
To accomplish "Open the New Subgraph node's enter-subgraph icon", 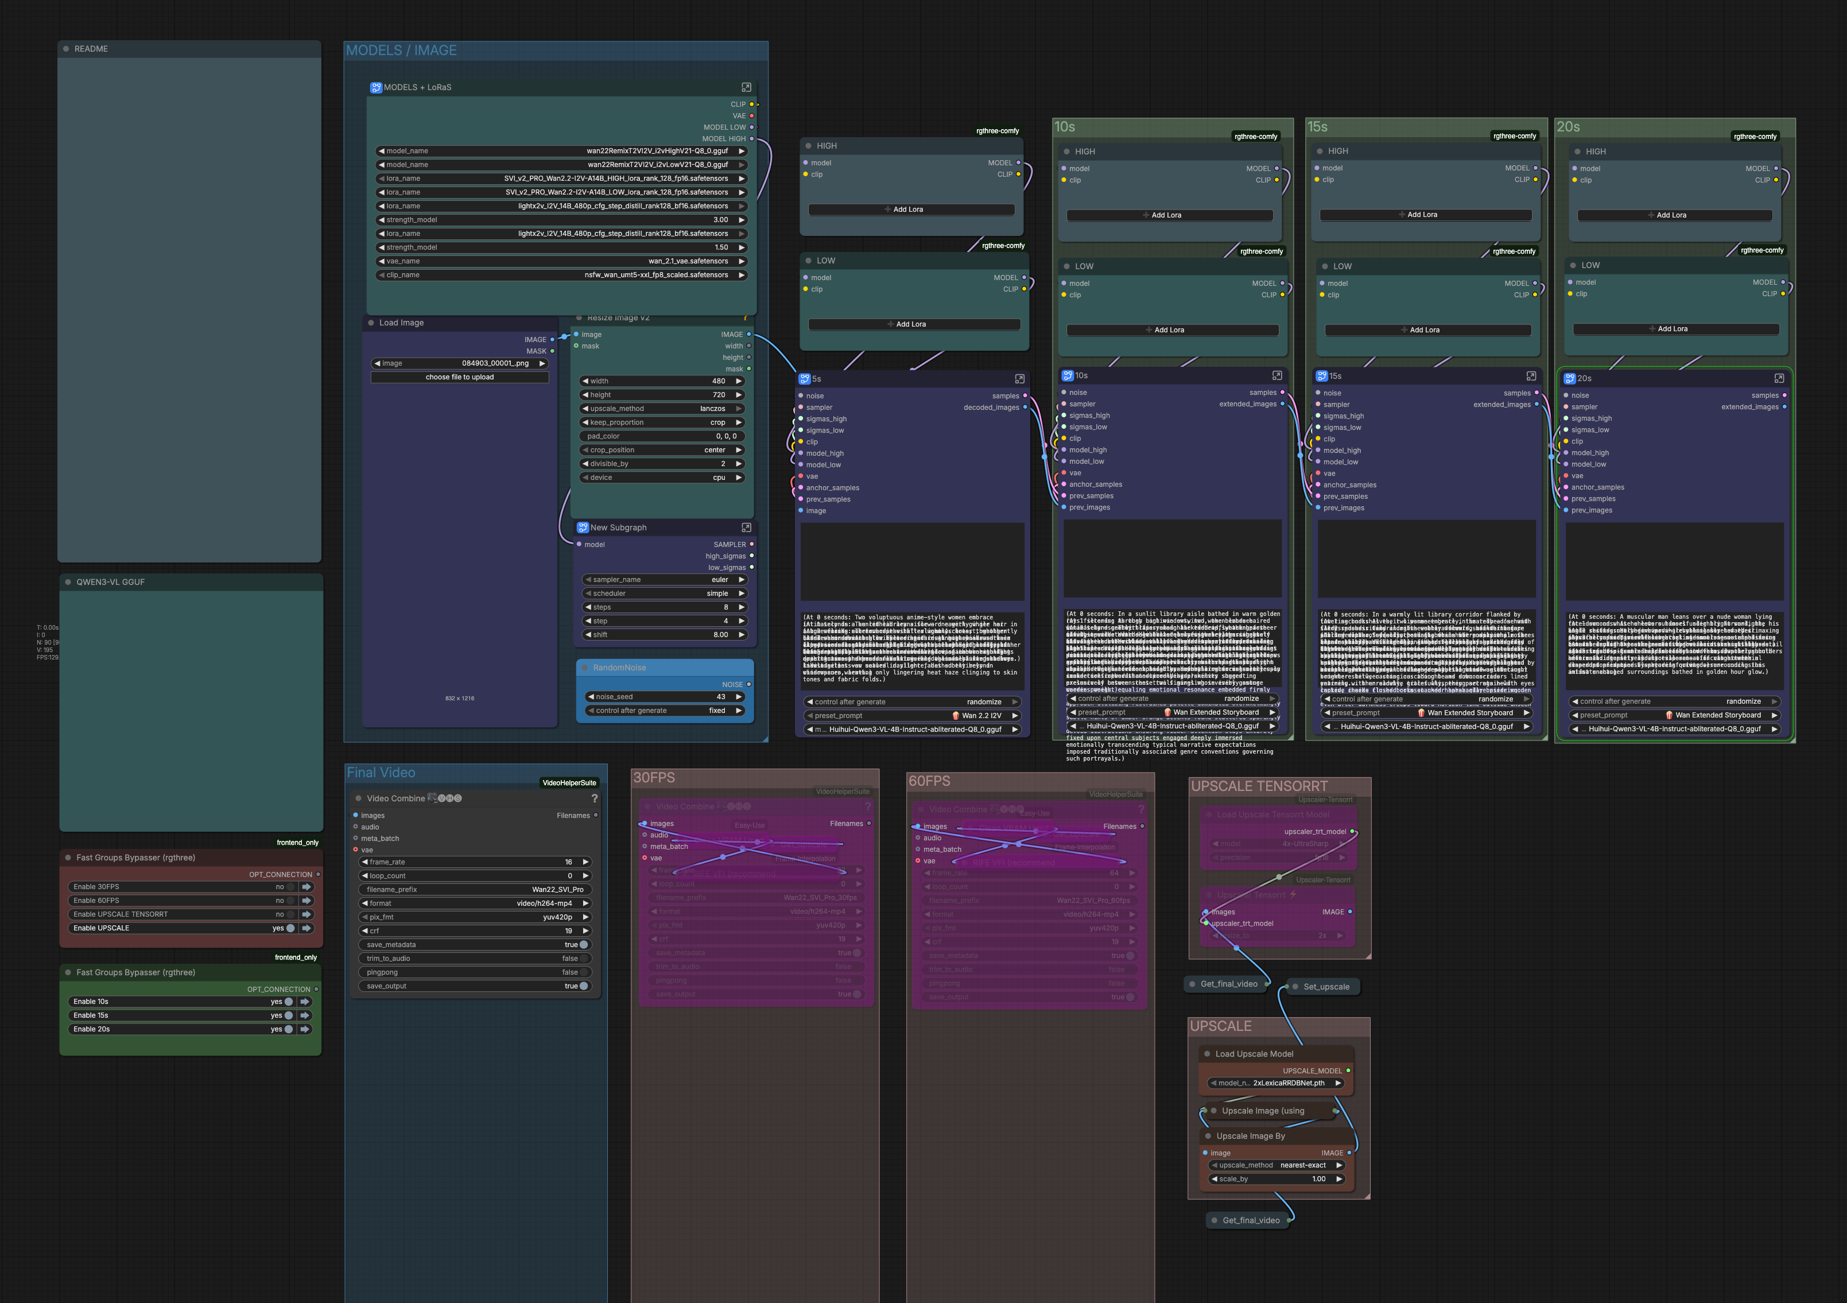I will pos(746,528).
